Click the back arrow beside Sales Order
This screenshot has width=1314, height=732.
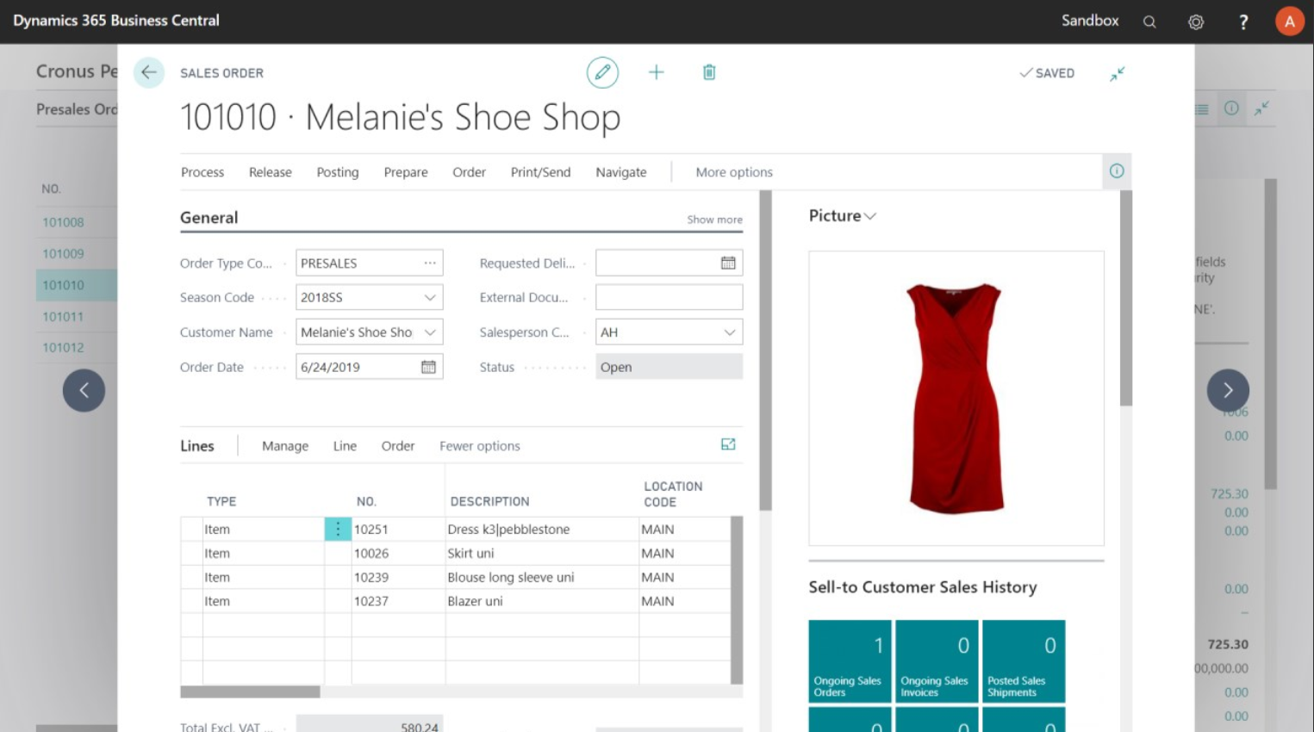click(x=148, y=73)
